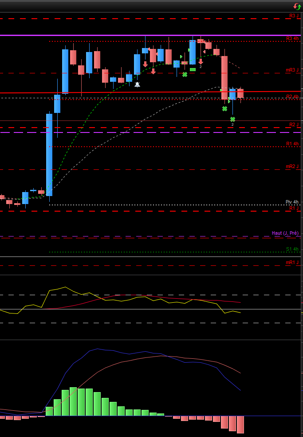Select green X below the tall red candle

pyautogui.click(x=225, y=108)
